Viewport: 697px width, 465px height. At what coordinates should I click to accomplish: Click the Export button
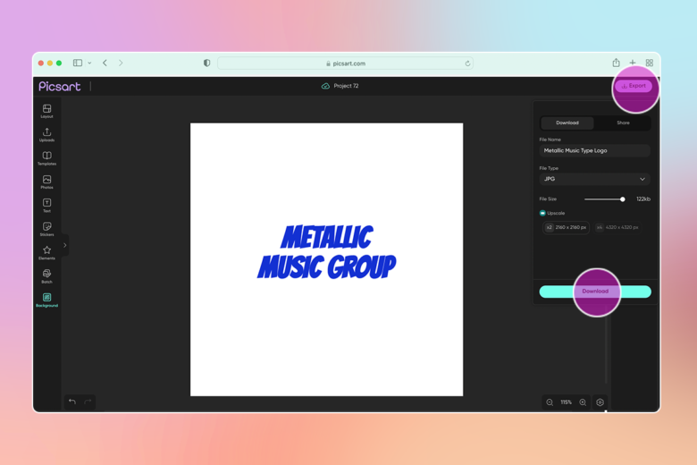click(x=634, y=86)
